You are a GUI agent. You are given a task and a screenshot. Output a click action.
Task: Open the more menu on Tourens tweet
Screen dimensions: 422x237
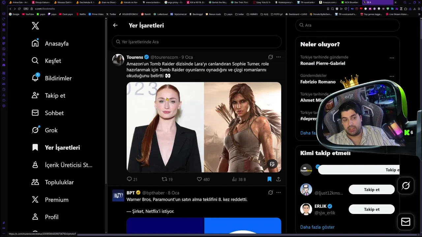(279, 57)
